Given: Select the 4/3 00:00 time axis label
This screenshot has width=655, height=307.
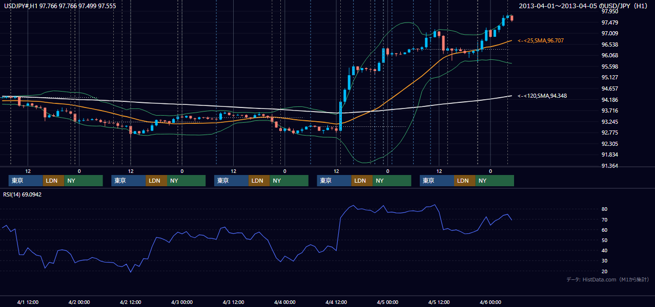Looking at the screenshot, I should [x=182, y=302].
